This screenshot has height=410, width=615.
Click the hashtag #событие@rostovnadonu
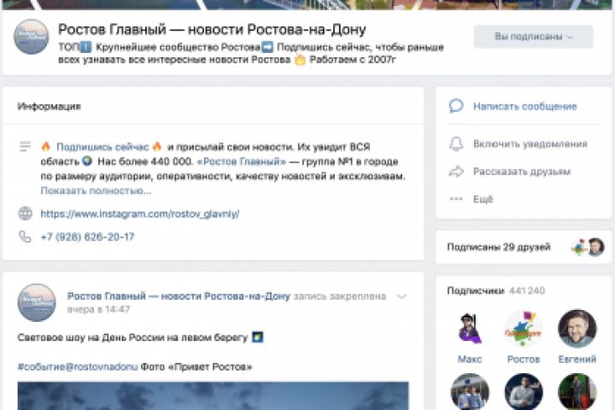[78, 366]
